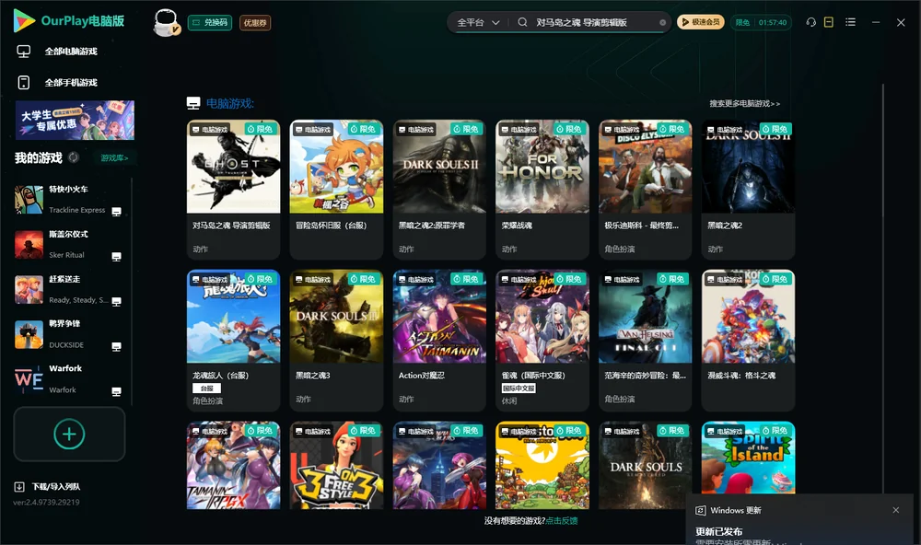Open 荣耀战魂 For Honor game card
The image size is (921, 545).
(x=542, y=190)
